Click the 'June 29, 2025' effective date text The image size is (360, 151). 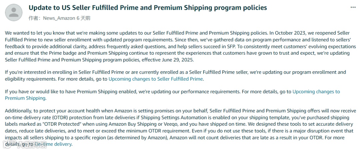tap(177, 60)
